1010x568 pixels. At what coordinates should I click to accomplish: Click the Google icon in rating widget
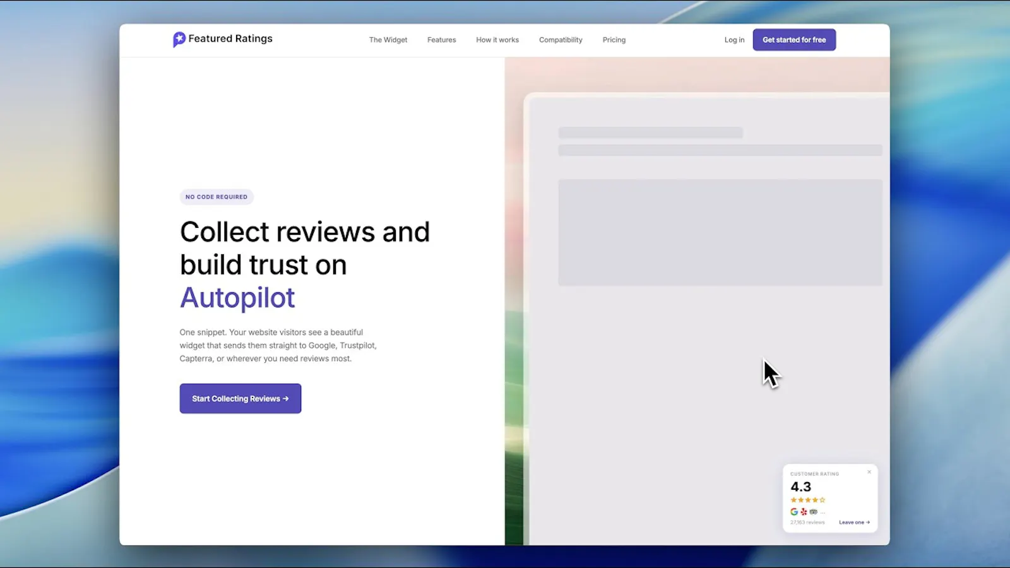tap(794, 512)
